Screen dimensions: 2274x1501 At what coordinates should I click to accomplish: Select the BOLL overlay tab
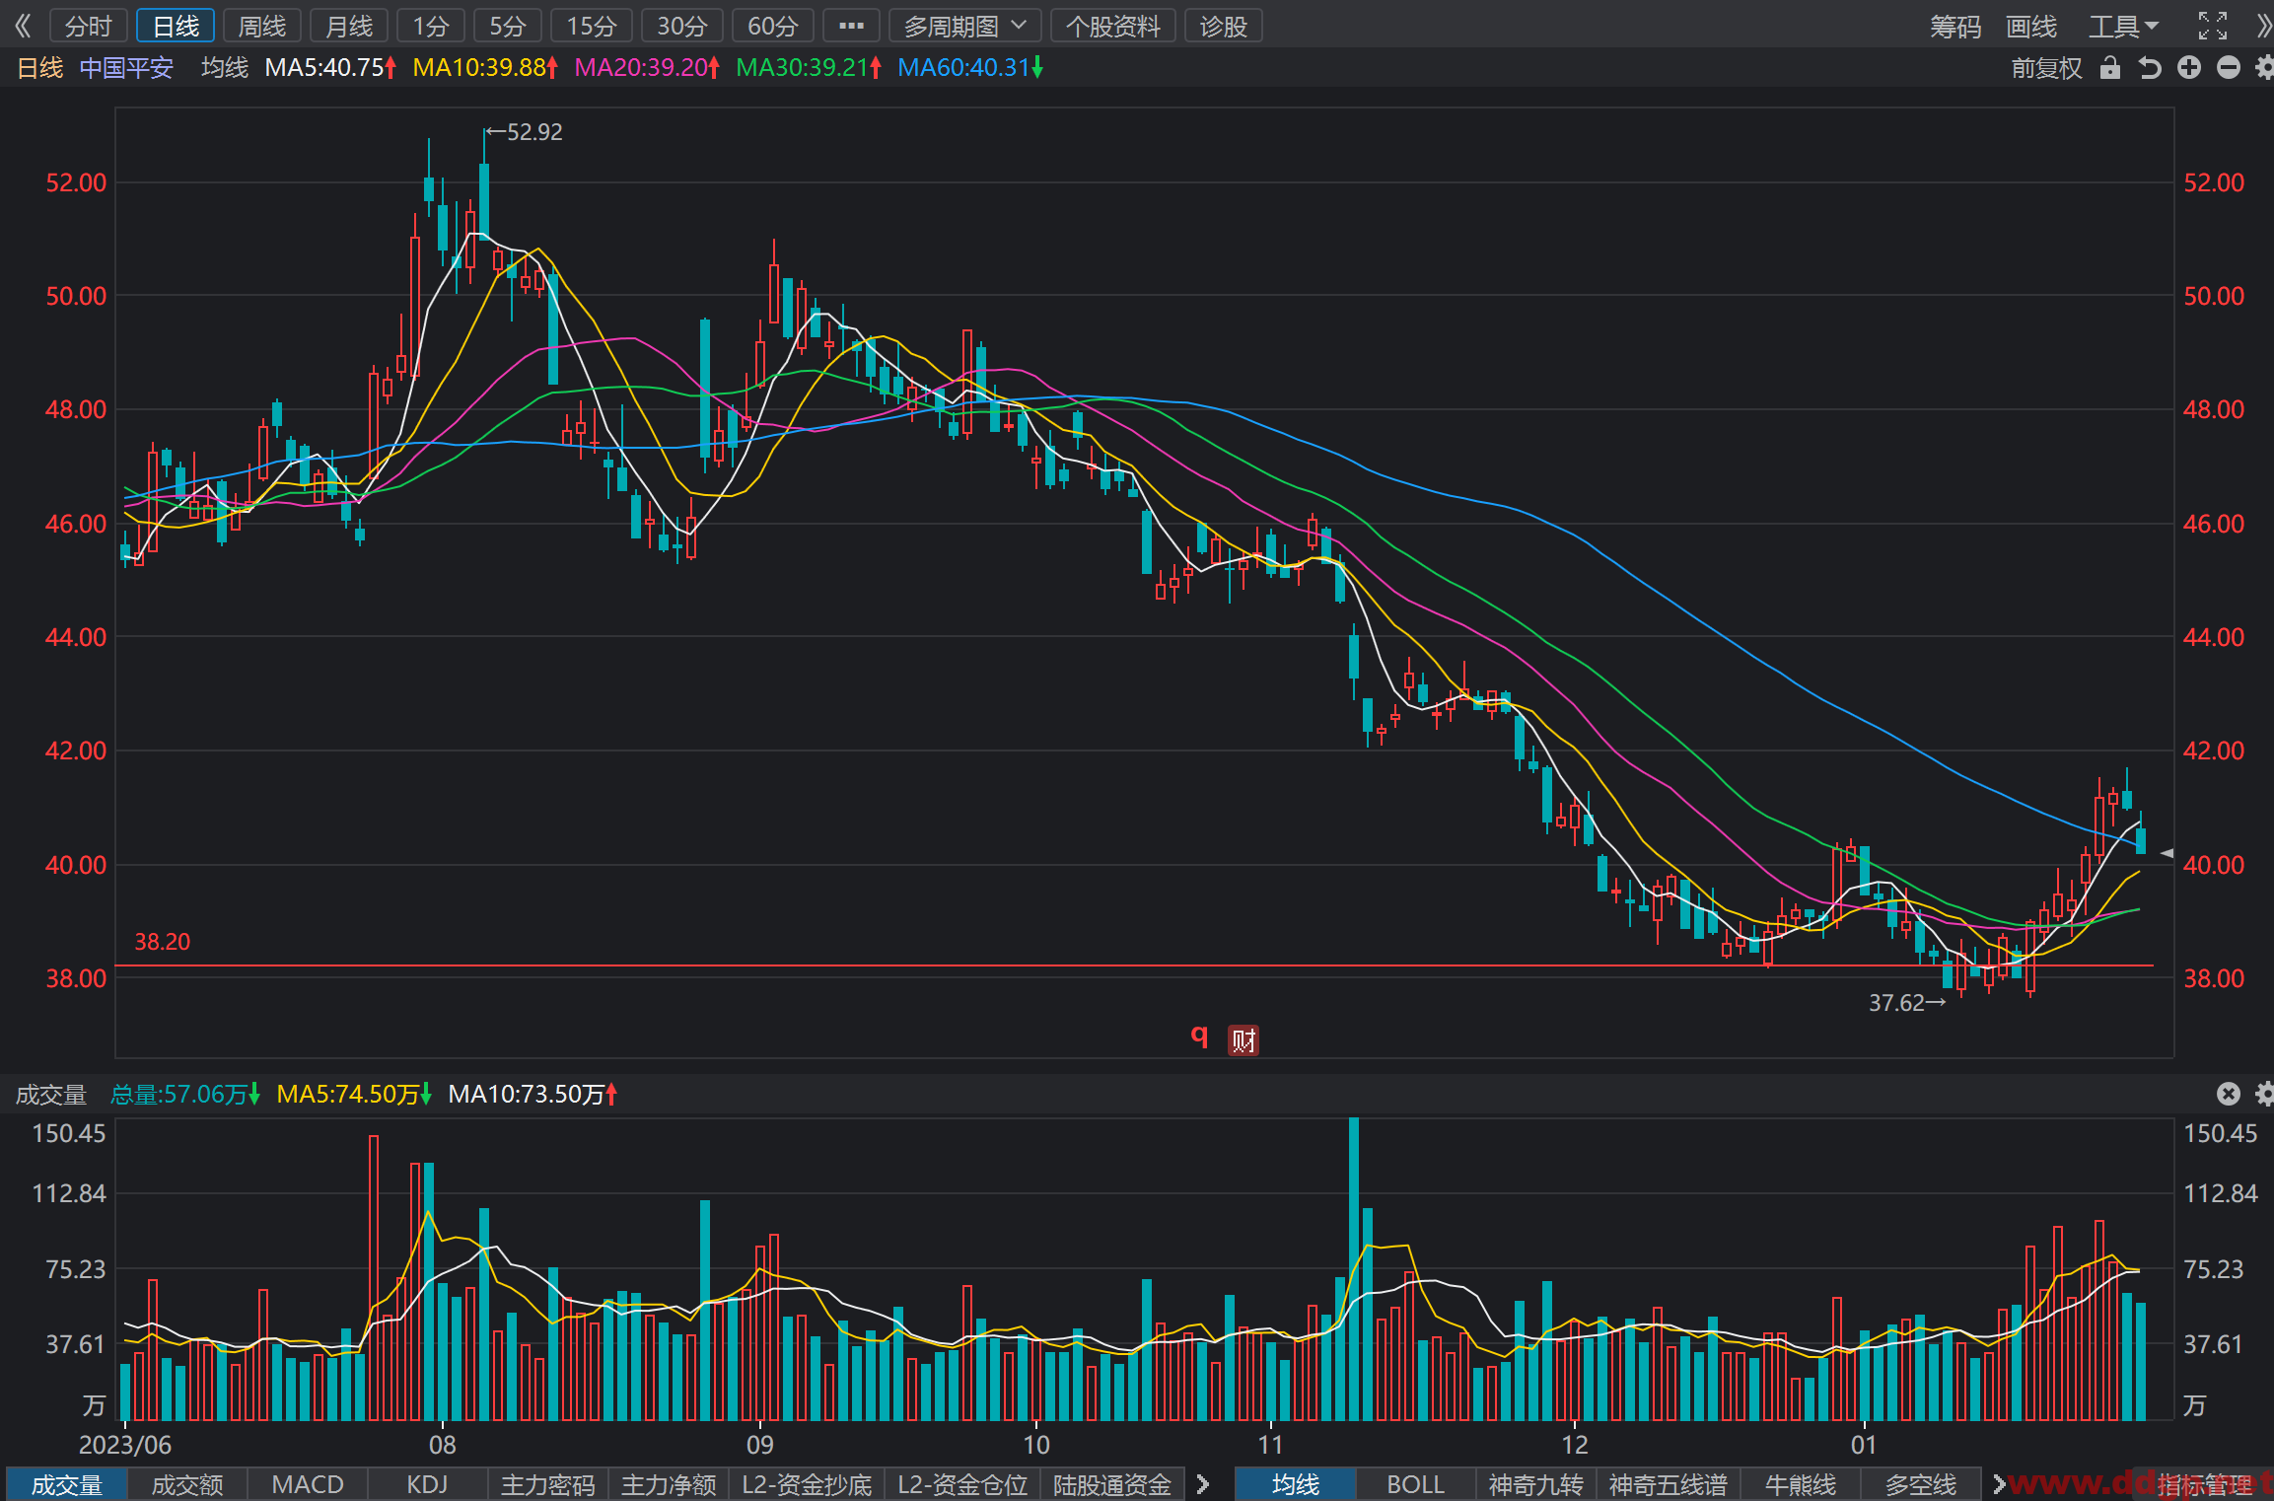[1415, 1484]
